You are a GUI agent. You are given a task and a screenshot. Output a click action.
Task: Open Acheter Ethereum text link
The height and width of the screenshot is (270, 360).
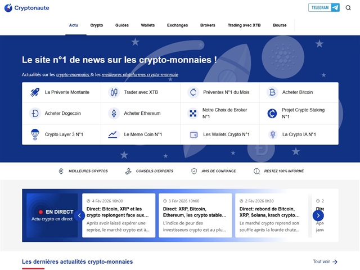point(142,114)
